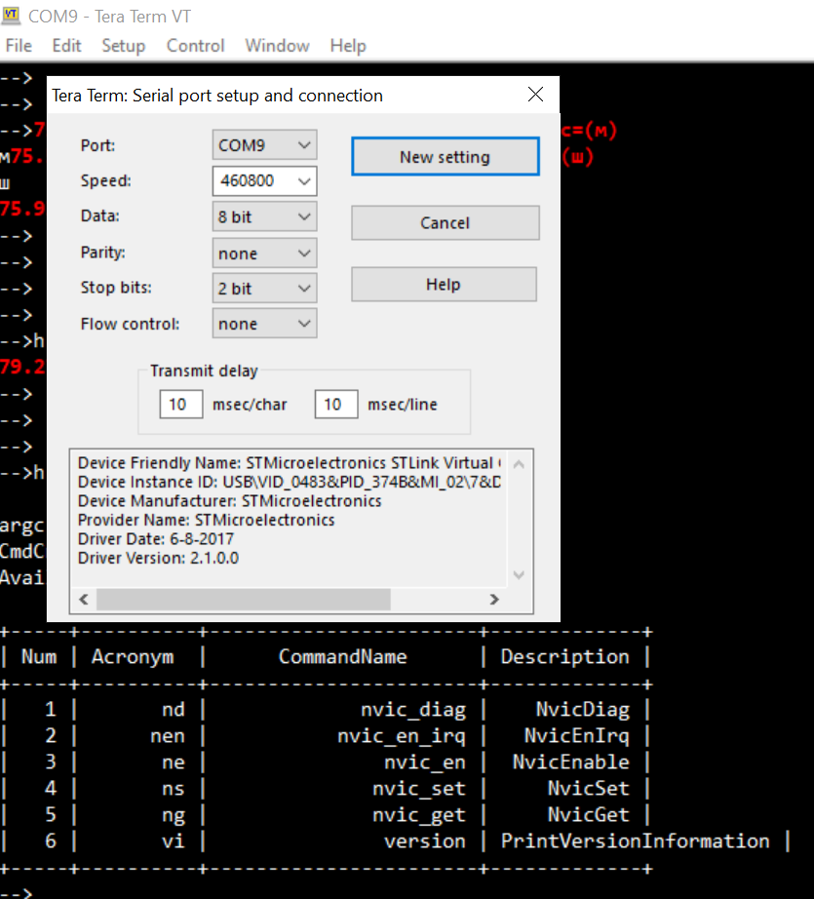The width and height of the screenshot is (814, 899).
Task: Click the Flow control: label
Action: point(130,324)
